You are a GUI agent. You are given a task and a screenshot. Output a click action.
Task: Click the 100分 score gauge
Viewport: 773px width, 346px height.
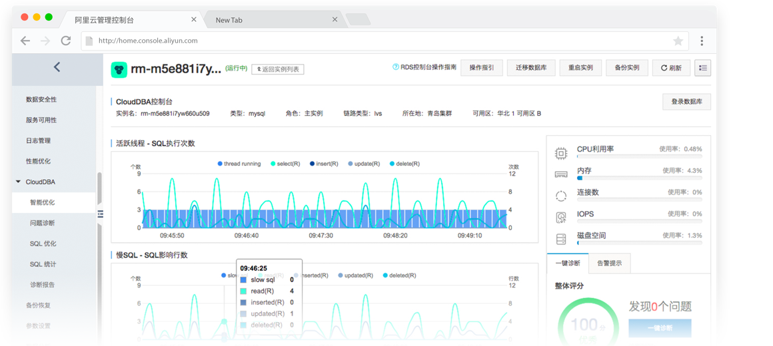(588, 325)
